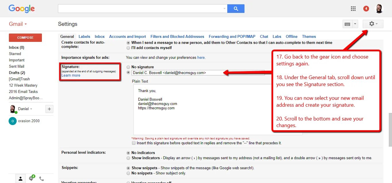Viewport: 392px width, 183px height.
Task: Open Sent Mail folder
Action: (17, 67)
